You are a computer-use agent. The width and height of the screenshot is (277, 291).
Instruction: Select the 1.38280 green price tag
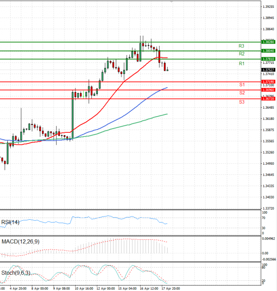268,42
